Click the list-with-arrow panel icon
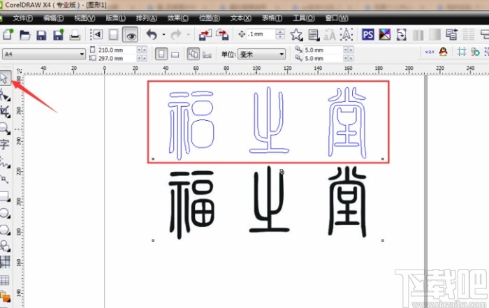Screen dimensions: 489x308 click(451, 34)
